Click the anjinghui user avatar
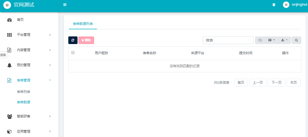This screenshot has width=308, height=137. (x=286, y=5)
